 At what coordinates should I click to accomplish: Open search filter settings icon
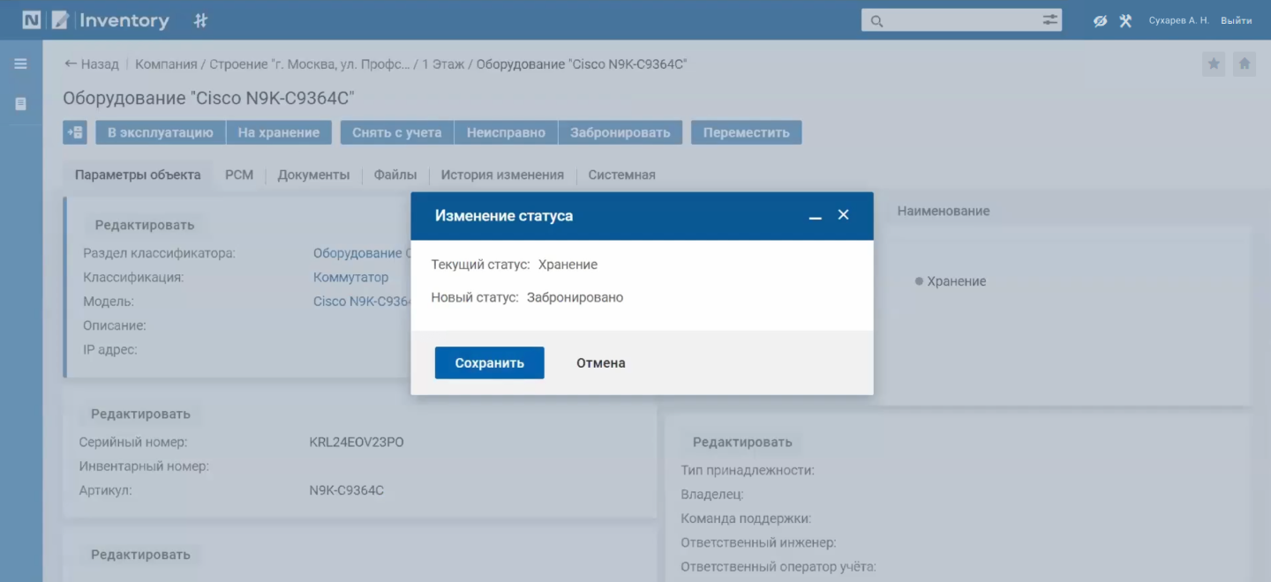[1049, 20]
